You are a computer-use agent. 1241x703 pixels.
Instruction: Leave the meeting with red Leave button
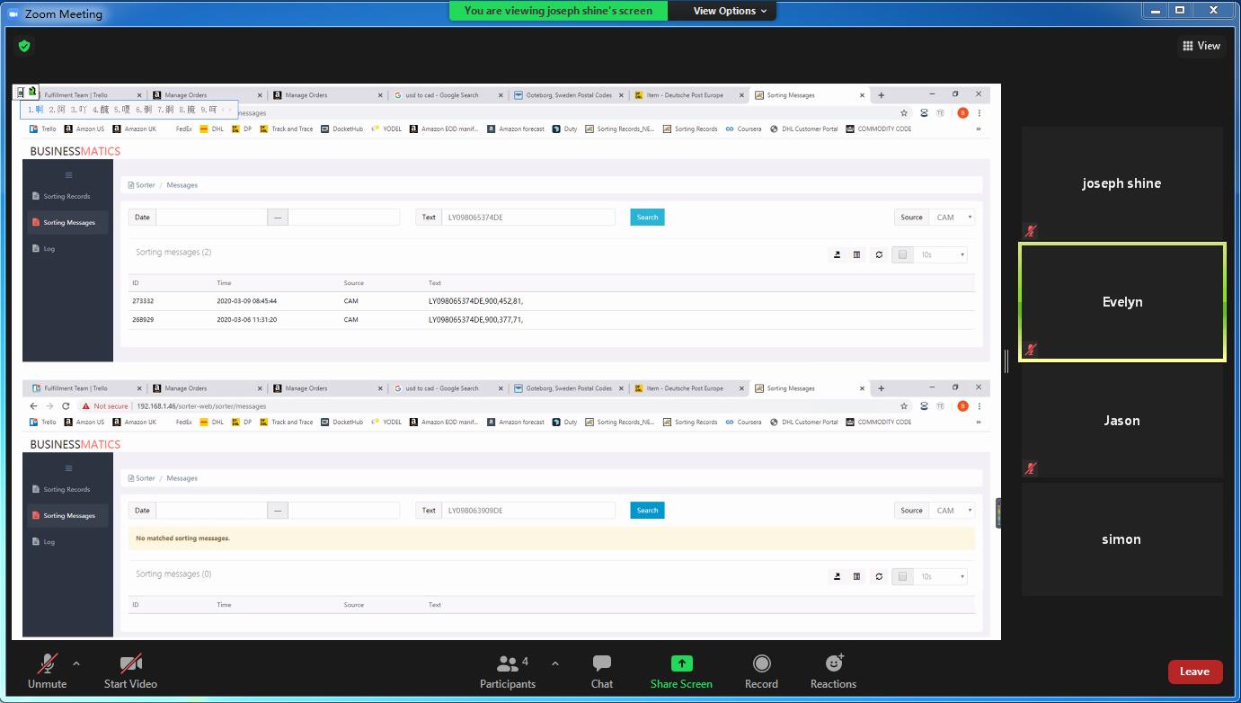[1194, 672]
